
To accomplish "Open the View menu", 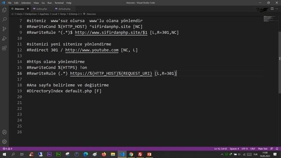I will pyautogui.click(x=36, y=3).
